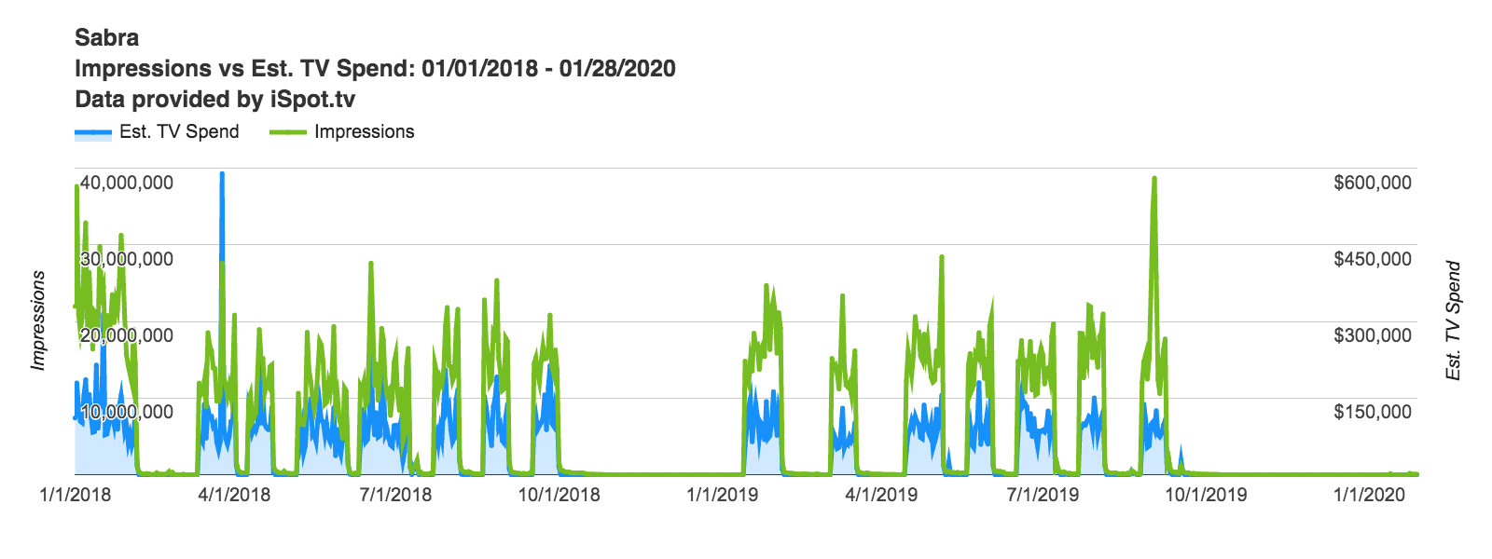This screenshot has width=1492, height=559.
Task: Click the Est. TV Spend legend label
Action: pos(179,131)
